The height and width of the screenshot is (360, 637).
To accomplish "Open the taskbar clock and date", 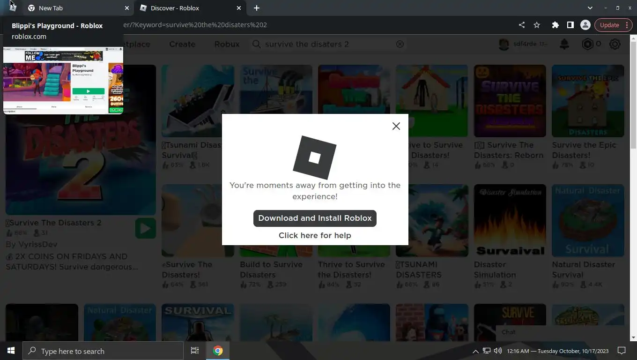I will pyautogui.click(x=558, y=351).
